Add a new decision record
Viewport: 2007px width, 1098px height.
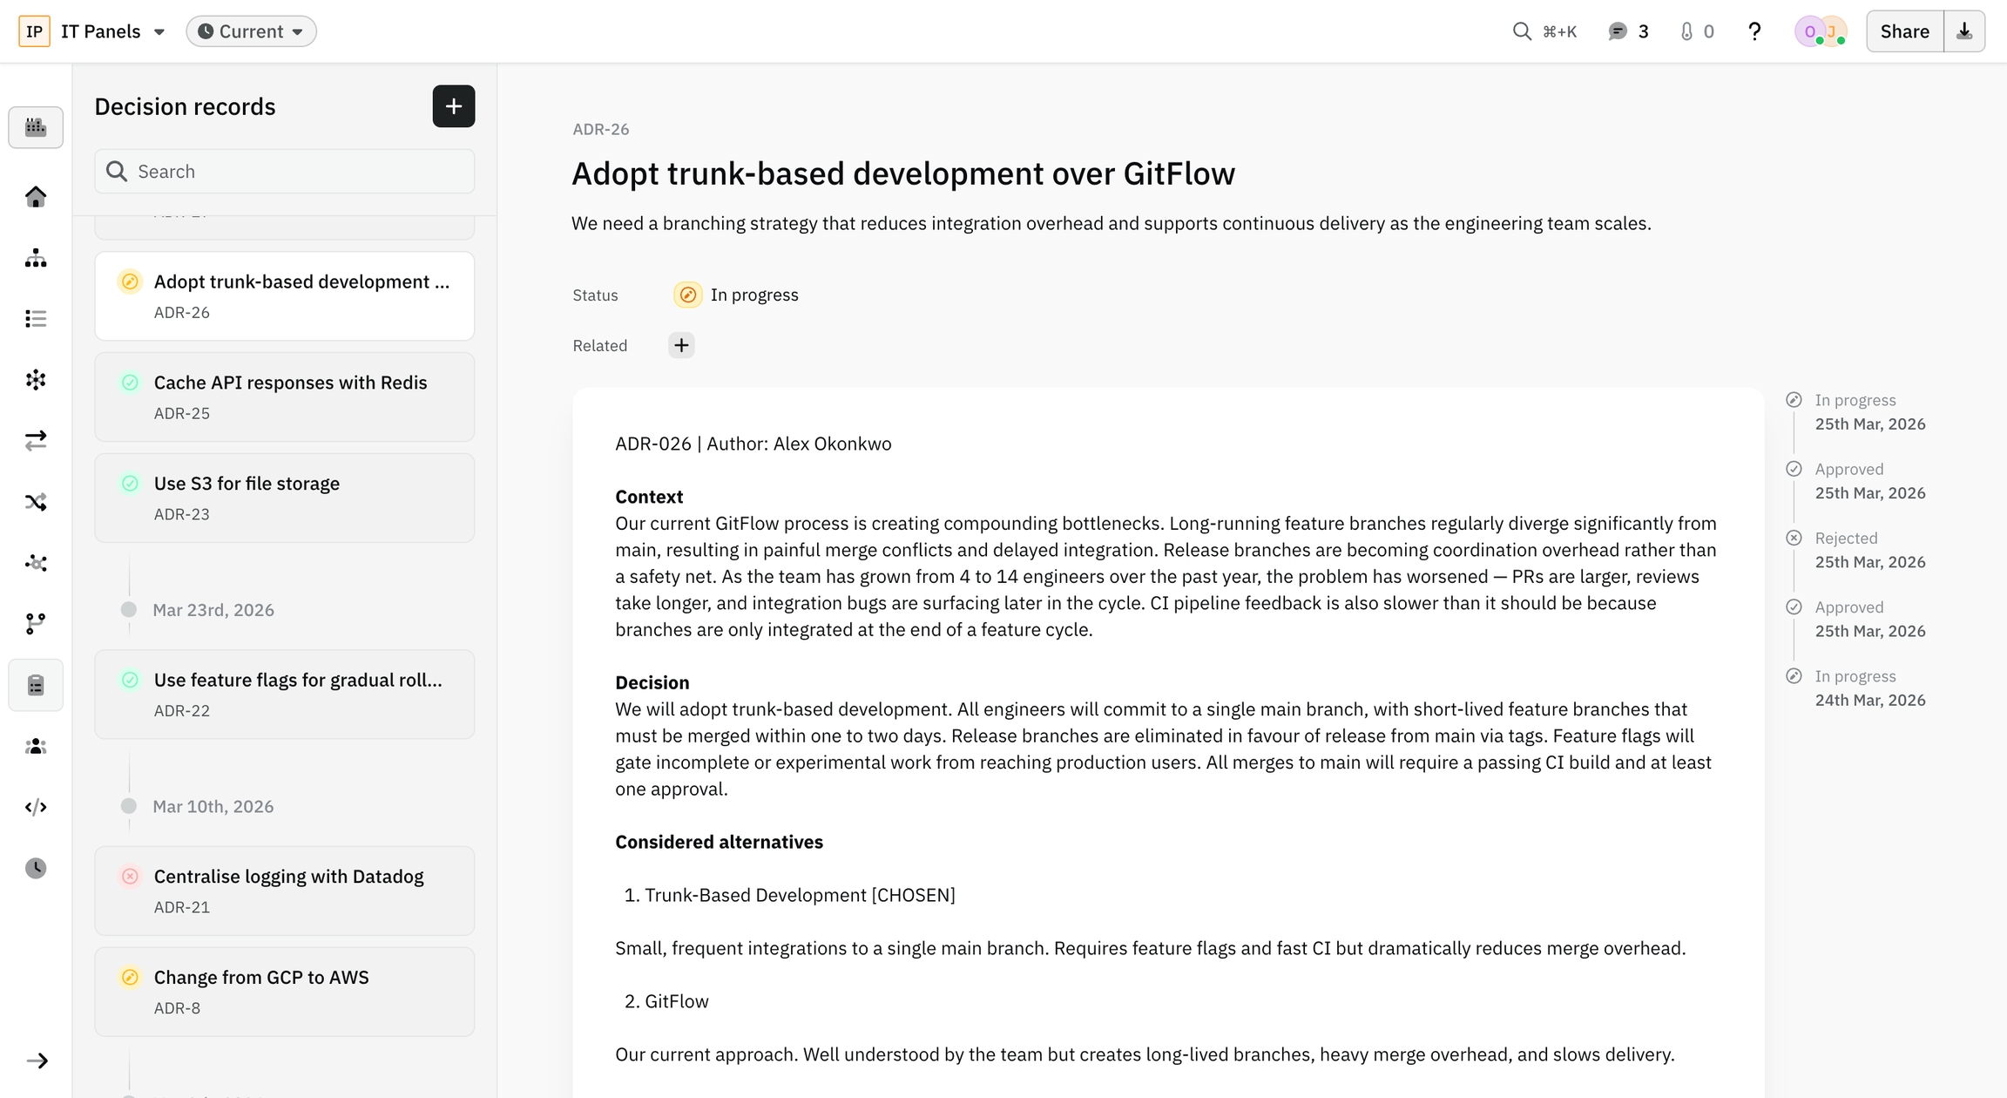click(x=453, y=106)
